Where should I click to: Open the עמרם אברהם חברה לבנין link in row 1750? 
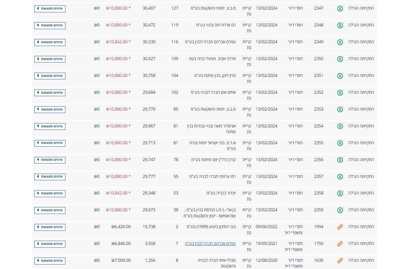point(210,243)
